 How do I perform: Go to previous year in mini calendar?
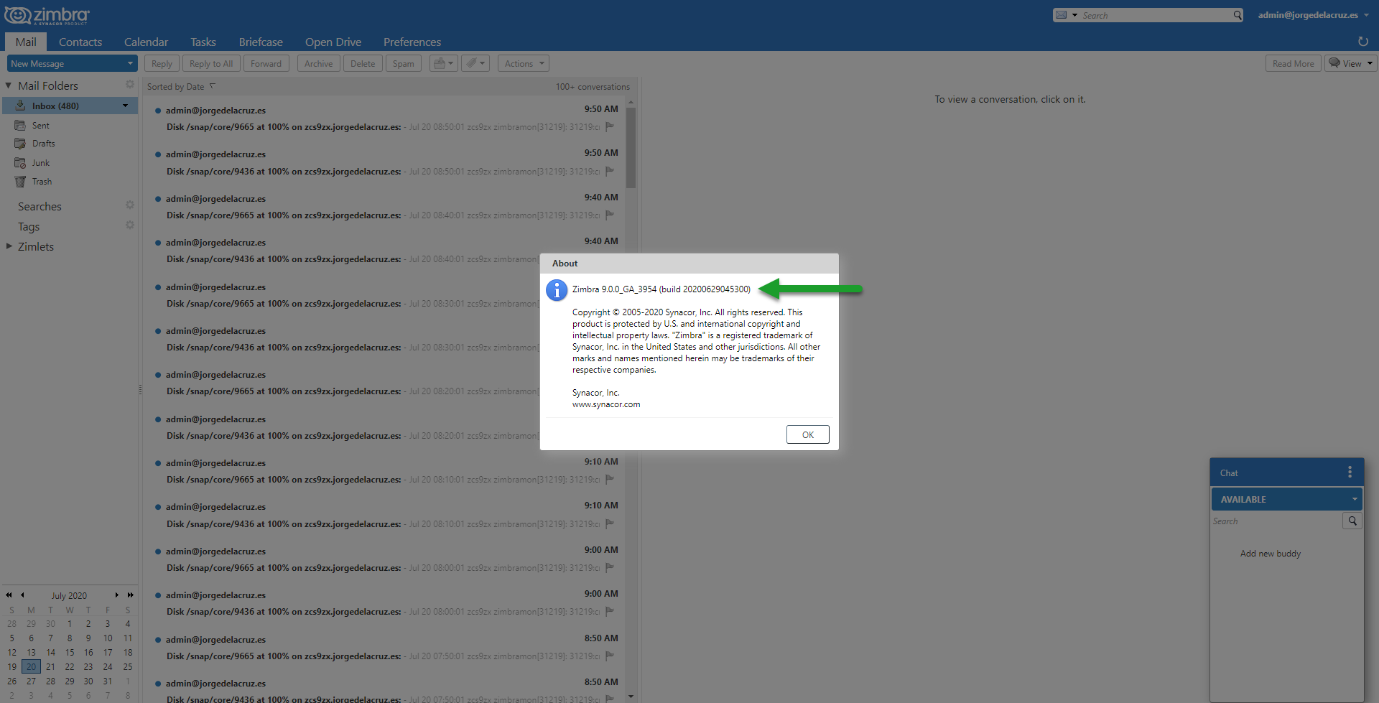(x=9, y=595)
